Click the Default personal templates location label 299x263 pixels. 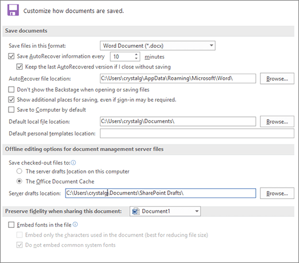(52, 134)
